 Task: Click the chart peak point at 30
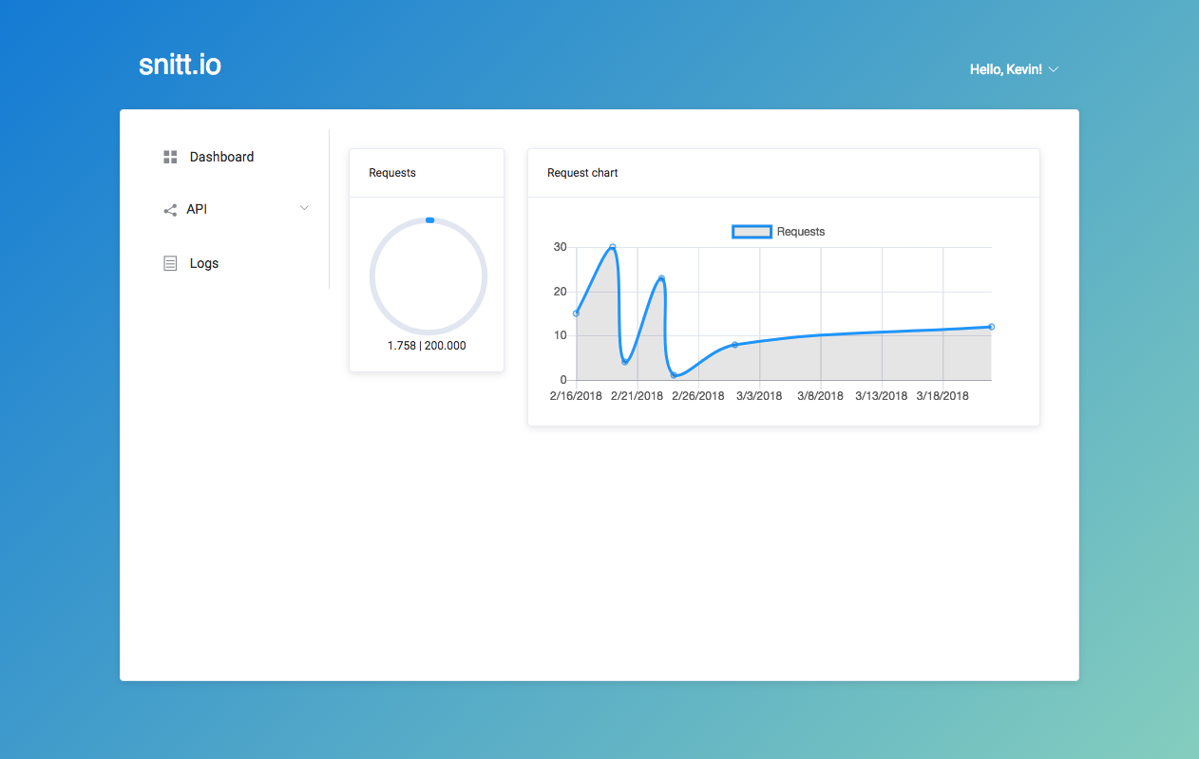tap(613, 247)
